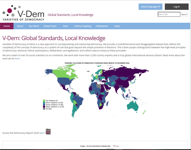This screenshot has width=191, height=150.
Task: Go to the Home menu item
Action: (7, 26)
